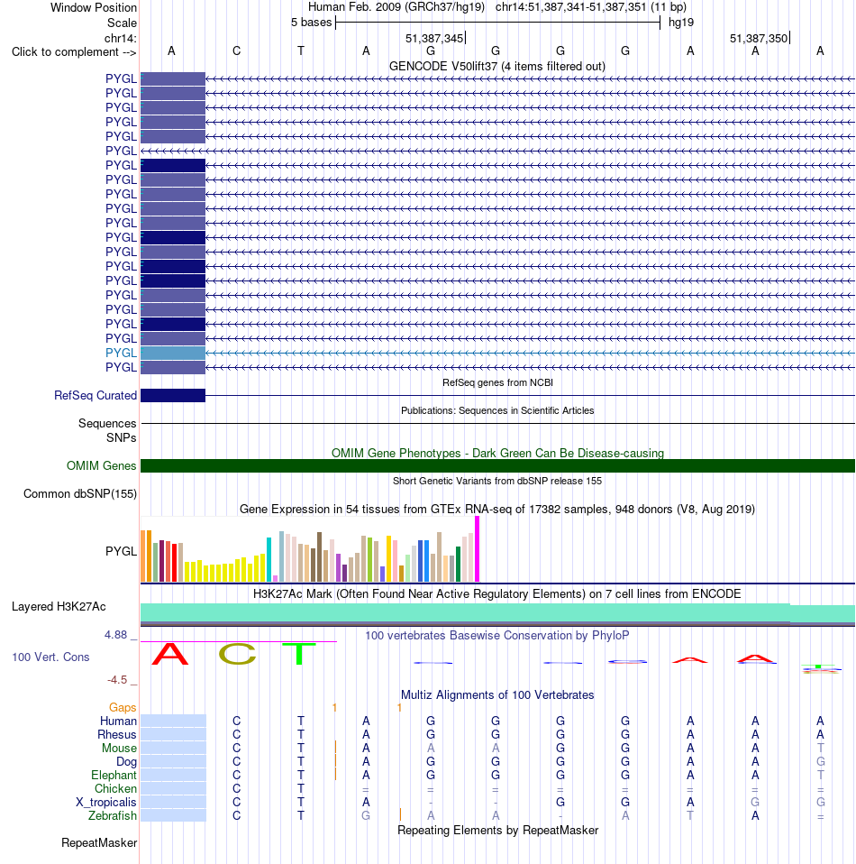Click the 'Window Position' label
This screenshot has width=856, height=864.
coord(94,8)
